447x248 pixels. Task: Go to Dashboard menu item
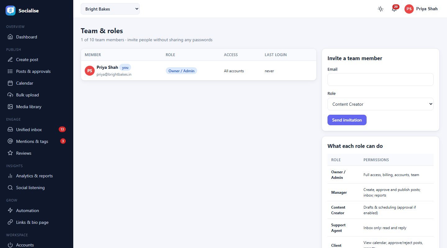tap(37, 37)
